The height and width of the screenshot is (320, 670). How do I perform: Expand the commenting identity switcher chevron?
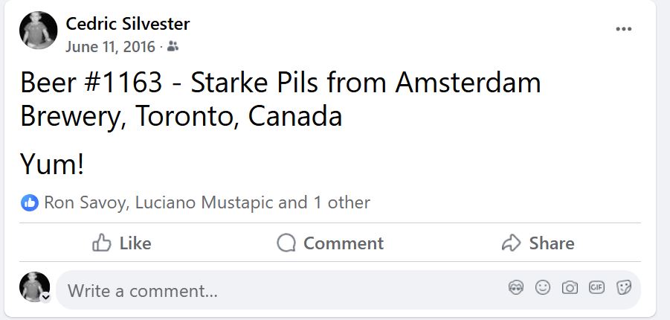45,297
